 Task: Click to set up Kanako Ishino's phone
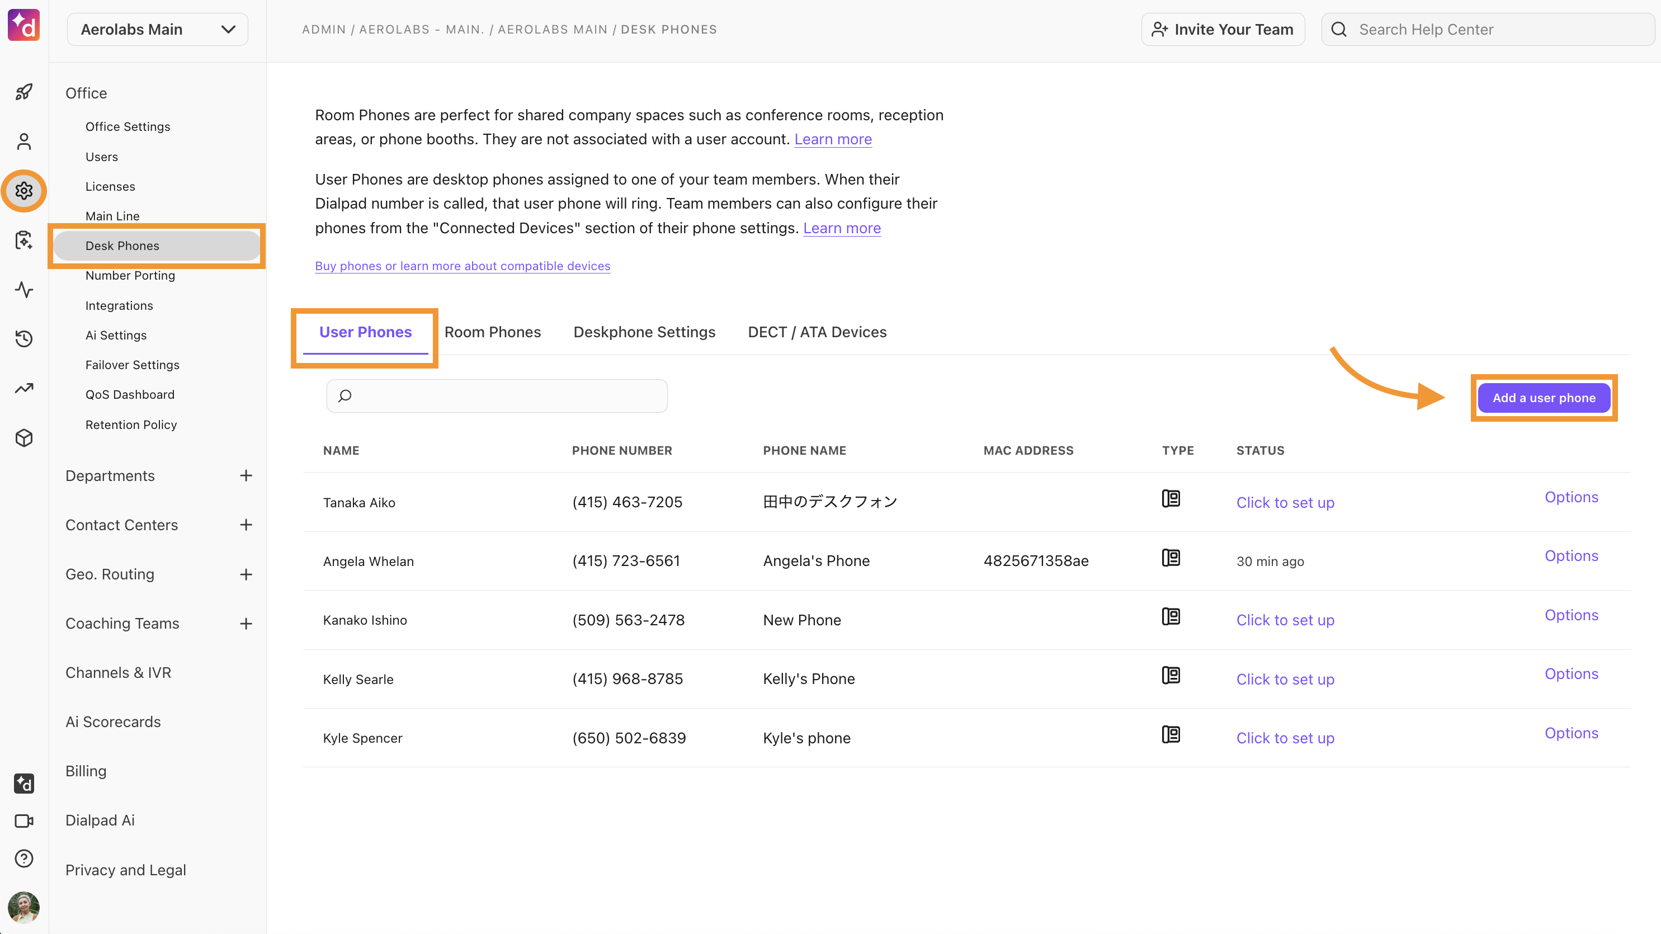1285,620
